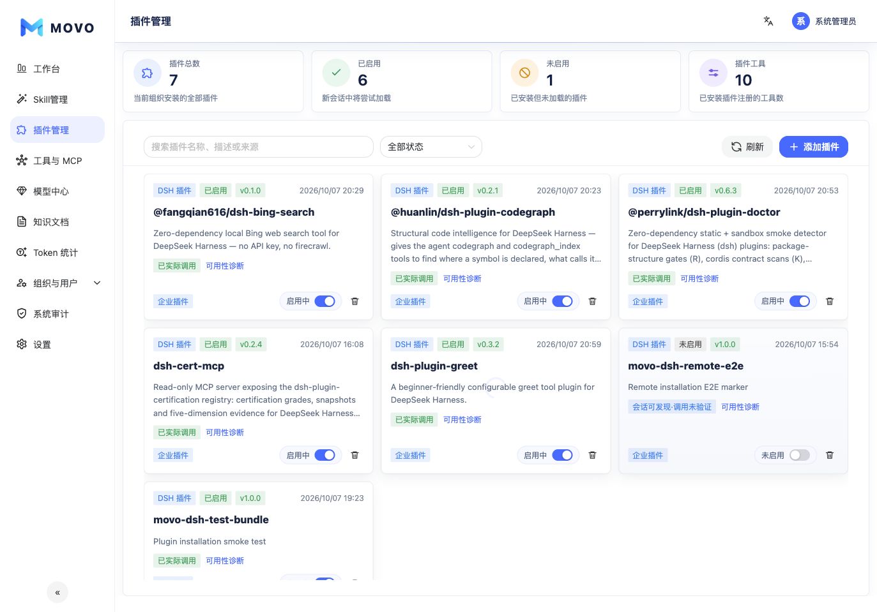Open 工作台 in the sidebar

point(57,69)
